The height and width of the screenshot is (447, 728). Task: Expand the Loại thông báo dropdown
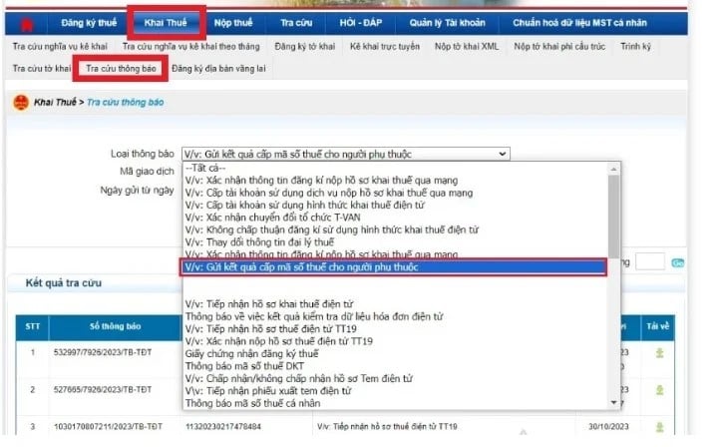[x=346, y=154]
